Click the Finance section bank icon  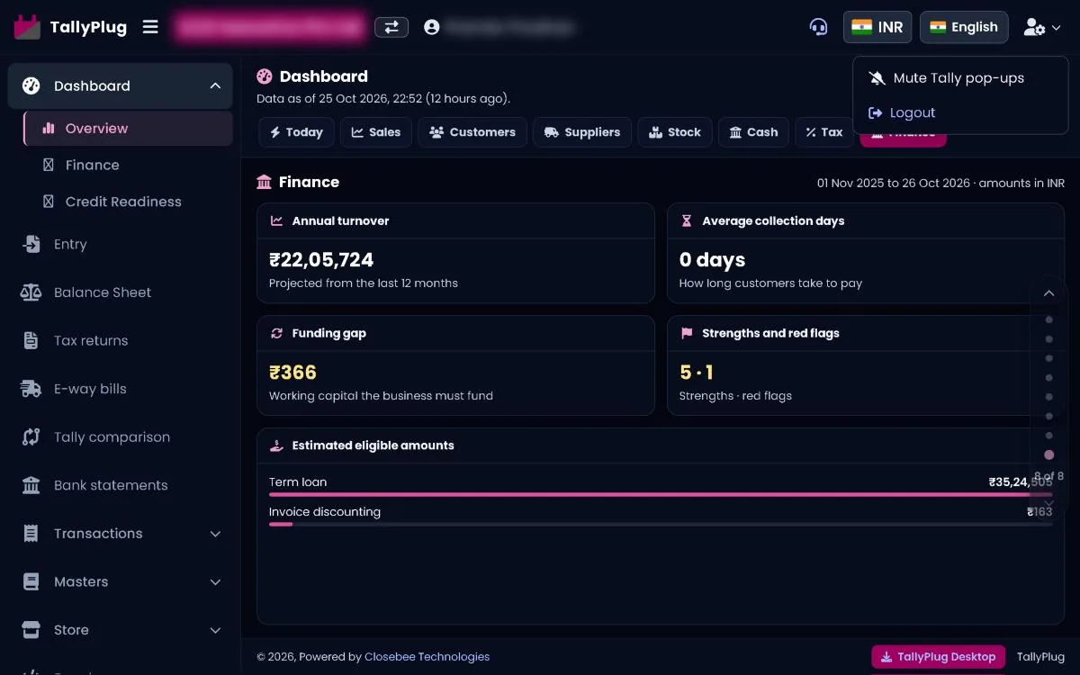264,183
